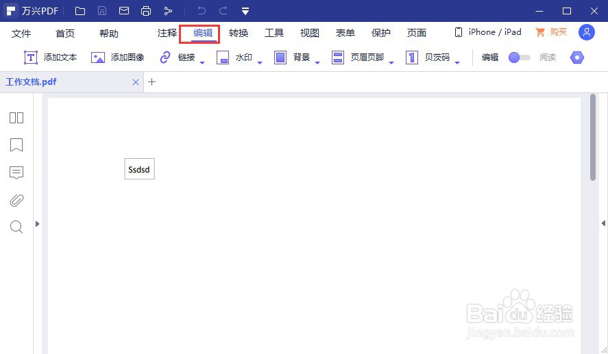Open the 视图 tab
The height and width of the screenshot is (354, 608).
pyautogui.click(x=310, y=34)
